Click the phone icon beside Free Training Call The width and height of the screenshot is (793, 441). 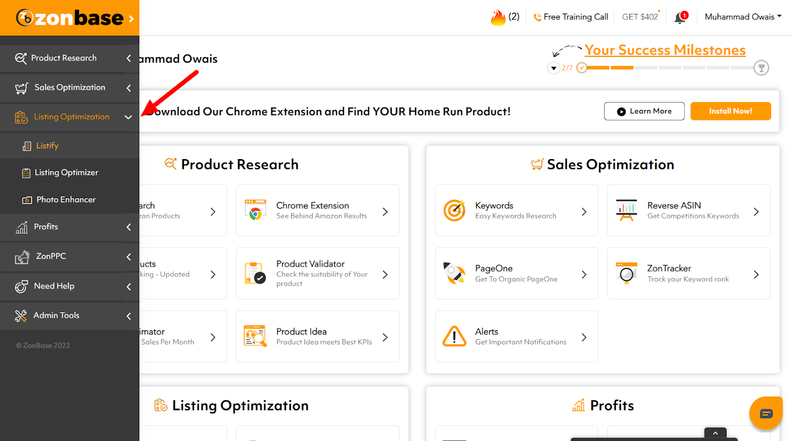click(537, 17)
